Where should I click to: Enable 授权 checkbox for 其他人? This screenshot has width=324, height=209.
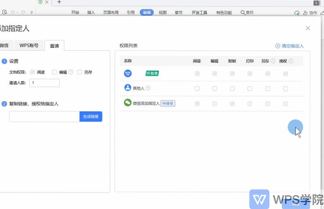[286, 89]
